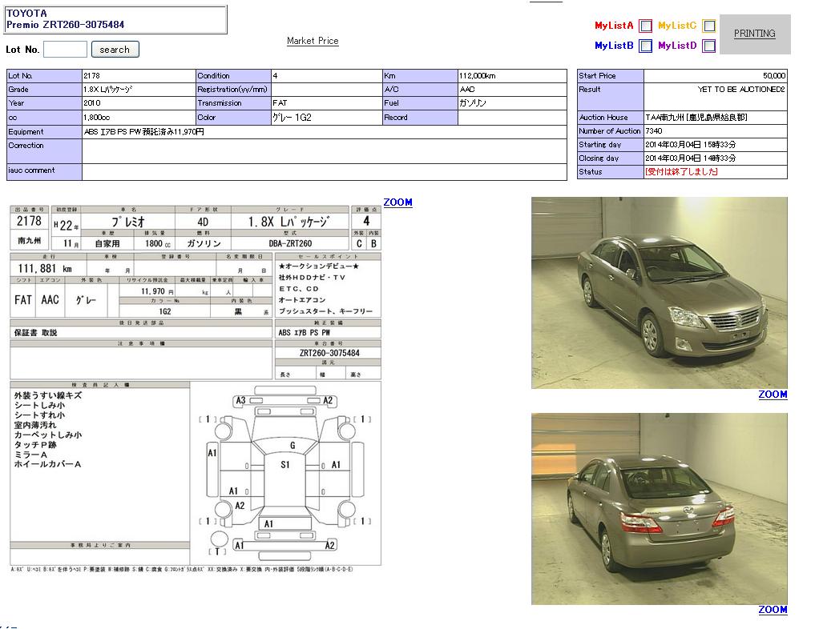Click ZOOM link under front car photo
815x629 pixels.
coord(773,395)
